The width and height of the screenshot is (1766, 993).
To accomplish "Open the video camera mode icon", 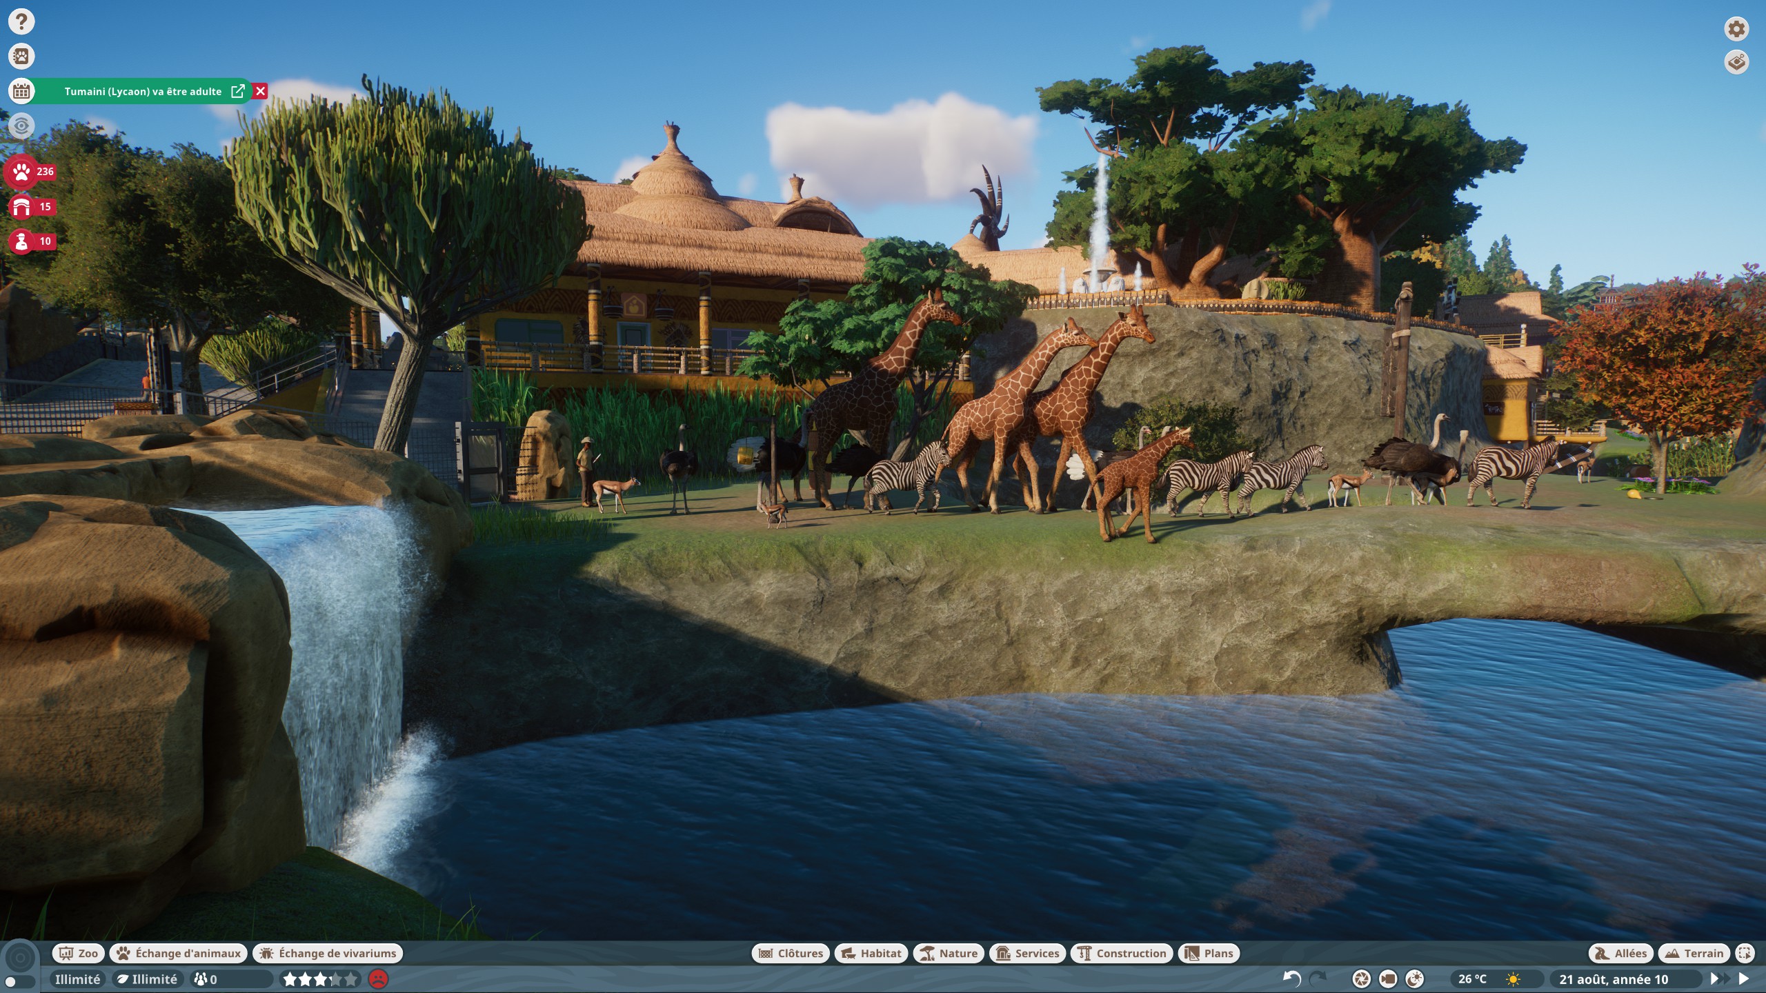I will coord(1388,979).
